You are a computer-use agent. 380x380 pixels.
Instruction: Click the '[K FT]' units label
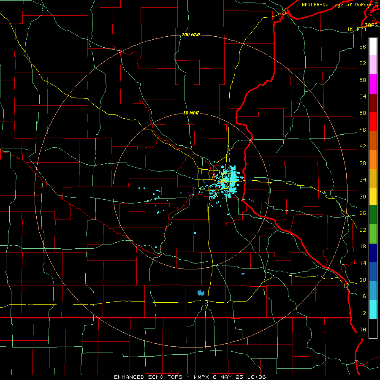(357, 30)
